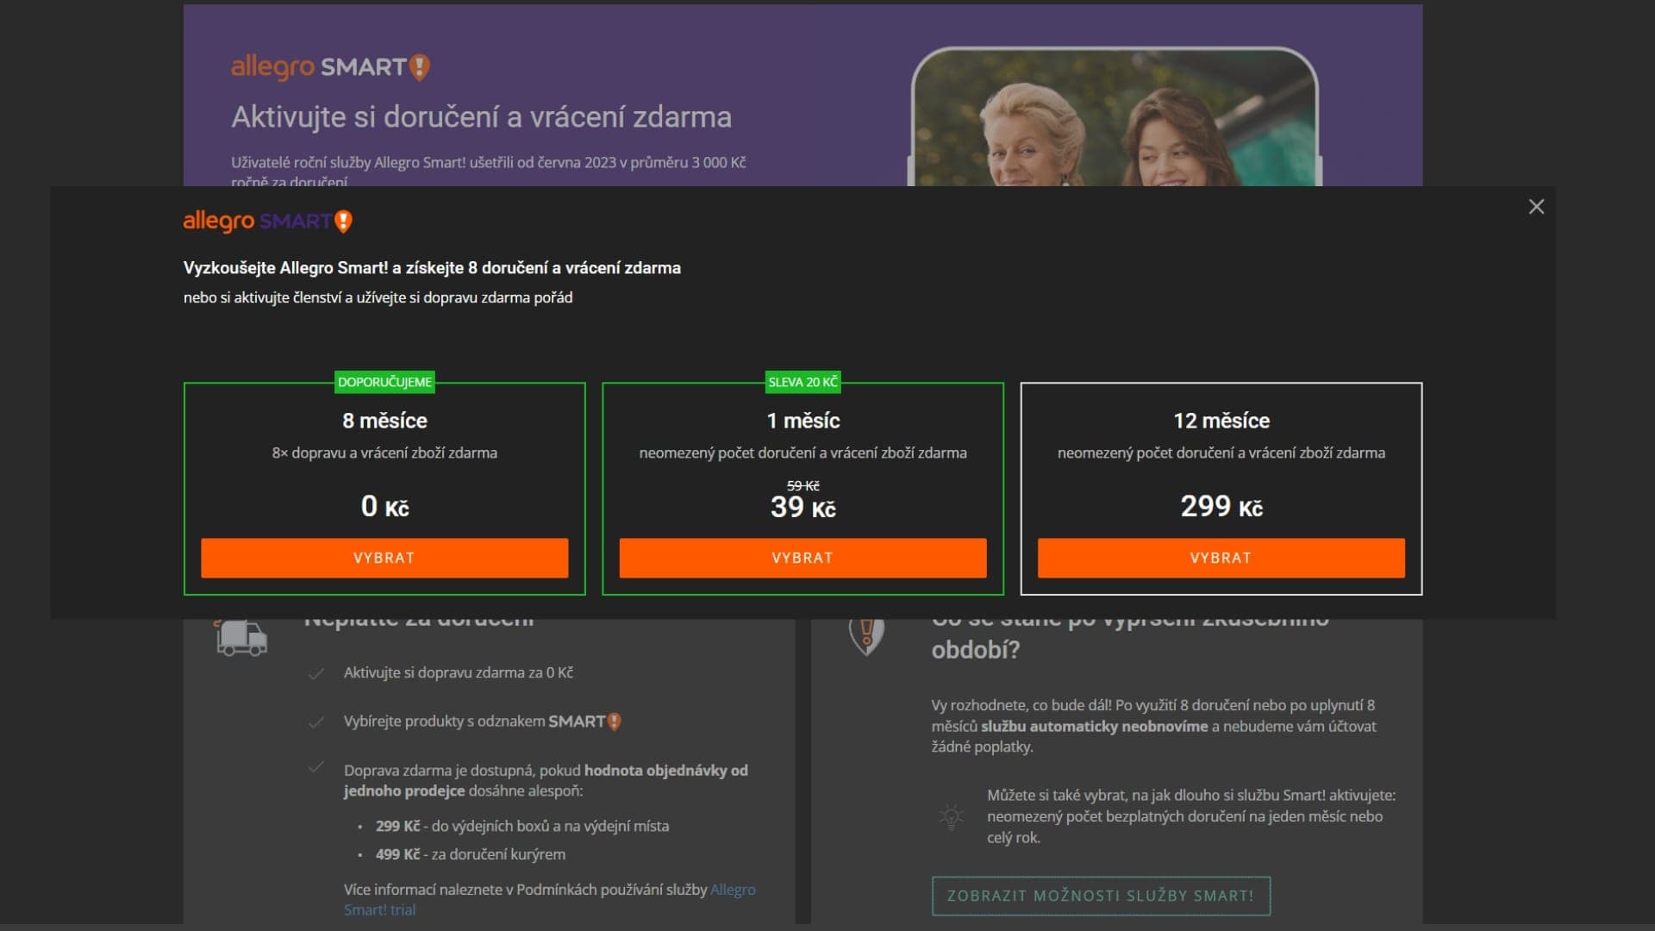The height and width of the screenshot is (931, 1655).
Task: Open the Allegro Smart! trial terms link
Action: pyautogui.click(x=549, y=899)
